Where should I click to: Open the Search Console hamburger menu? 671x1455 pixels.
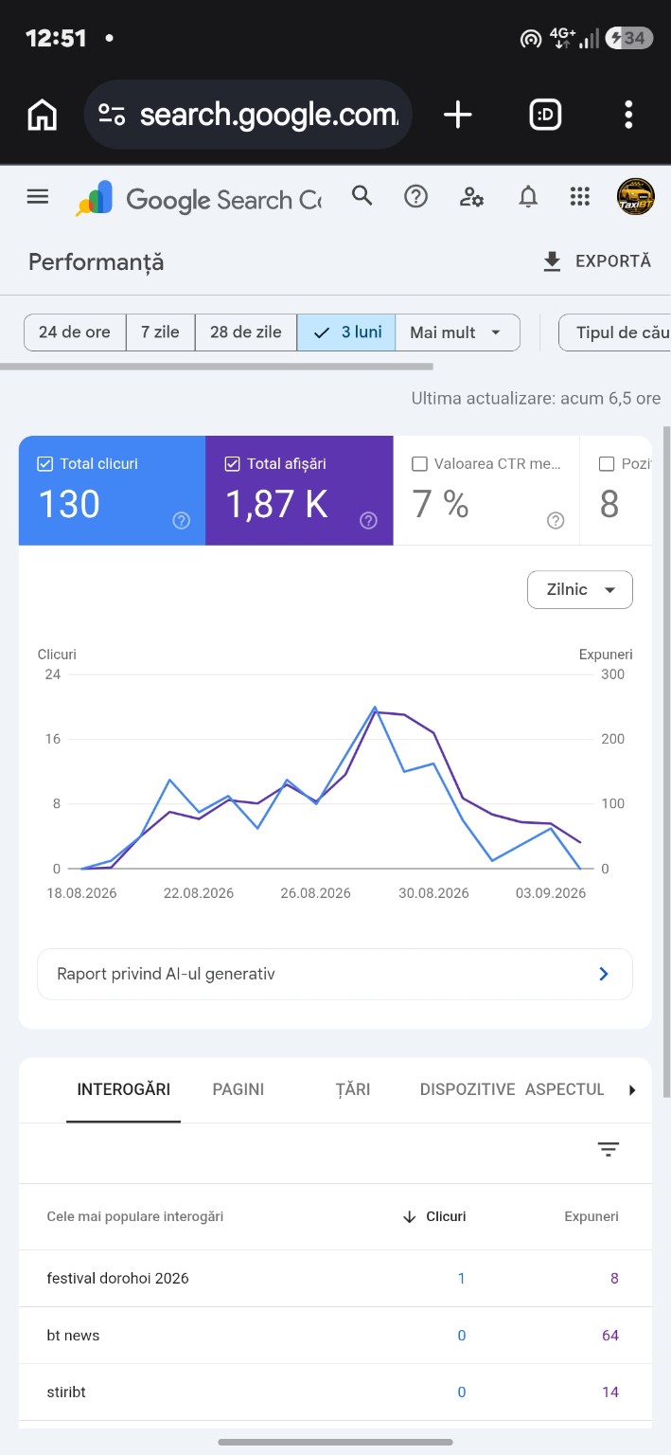click(38, 197)
